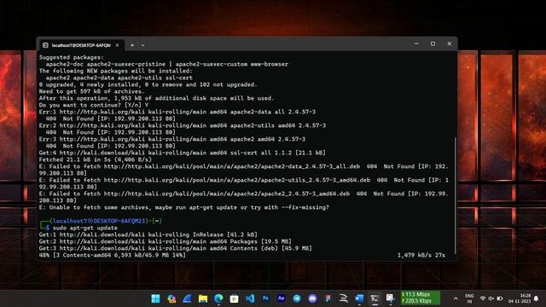
Task: Expand the terminal profile dropdown
Action: point(142,45)
